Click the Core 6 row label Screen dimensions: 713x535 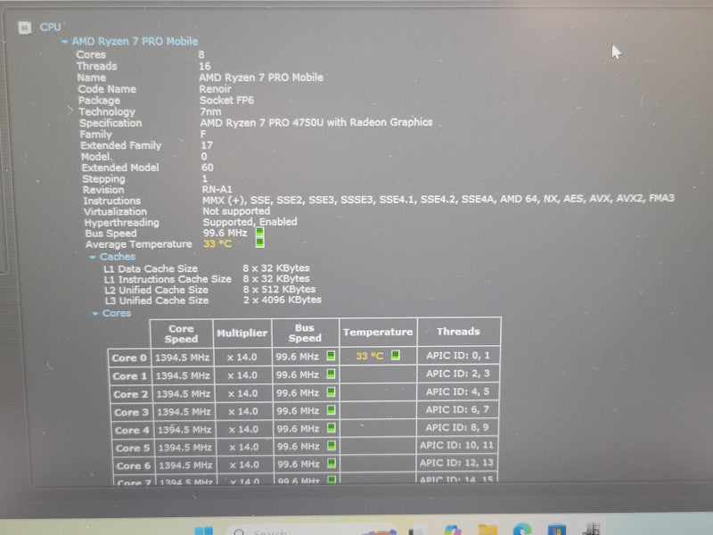pos(133,465)
